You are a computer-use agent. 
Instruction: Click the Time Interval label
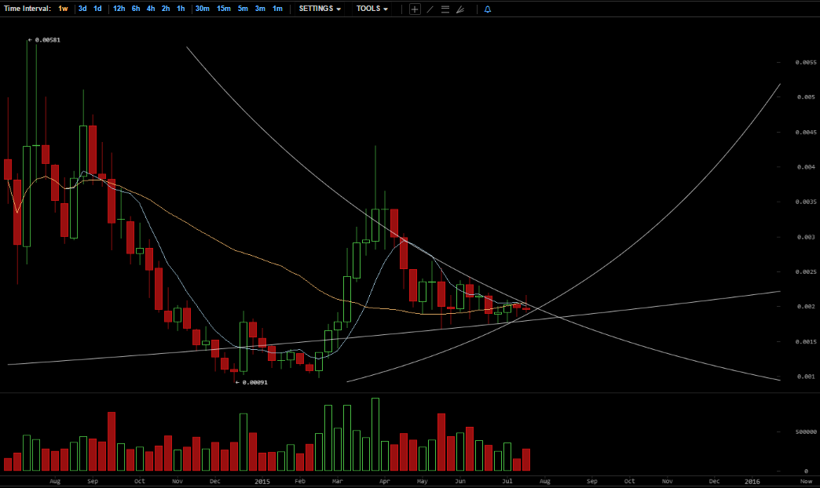[x=27, y=9]
